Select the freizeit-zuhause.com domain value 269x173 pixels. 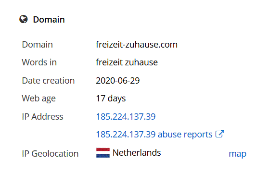[x=137, y=45]
